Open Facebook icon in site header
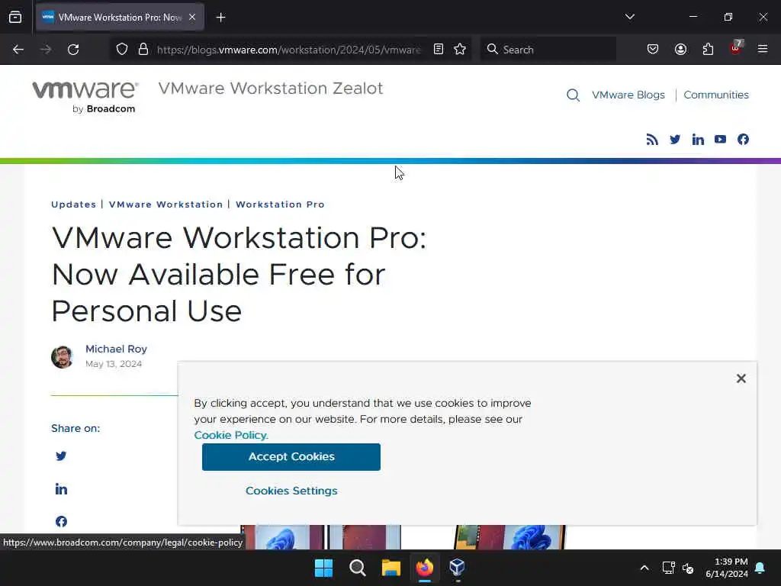781x586 pixels. [743, 140]
